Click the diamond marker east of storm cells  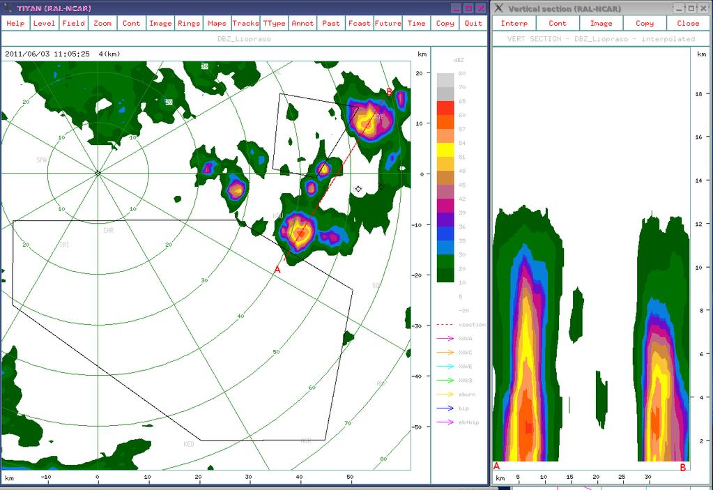358,189
